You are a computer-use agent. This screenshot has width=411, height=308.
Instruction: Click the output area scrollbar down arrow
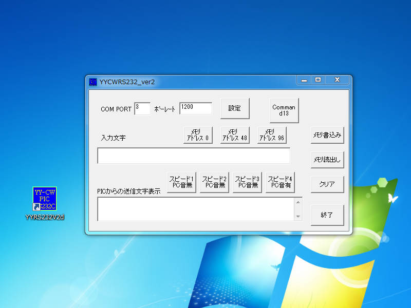pos(298,216)
